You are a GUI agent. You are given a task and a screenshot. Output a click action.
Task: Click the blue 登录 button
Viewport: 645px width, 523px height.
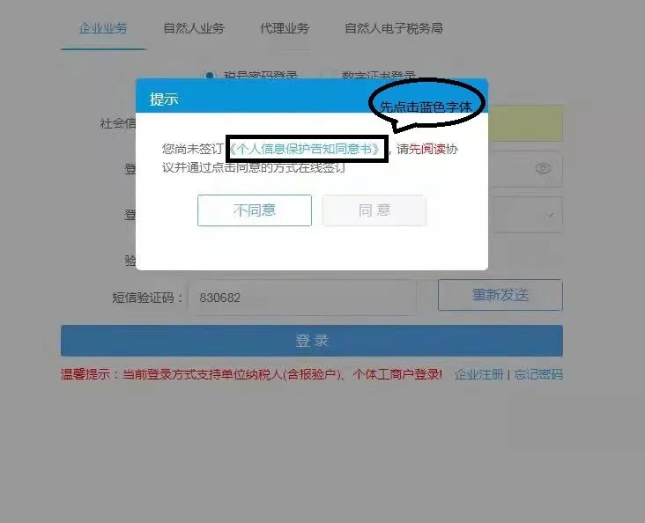pyautogui.click(x=311, y=341)
